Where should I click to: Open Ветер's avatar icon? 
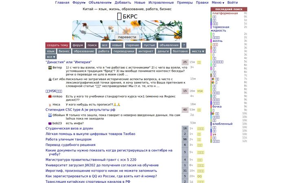point(50,68)
